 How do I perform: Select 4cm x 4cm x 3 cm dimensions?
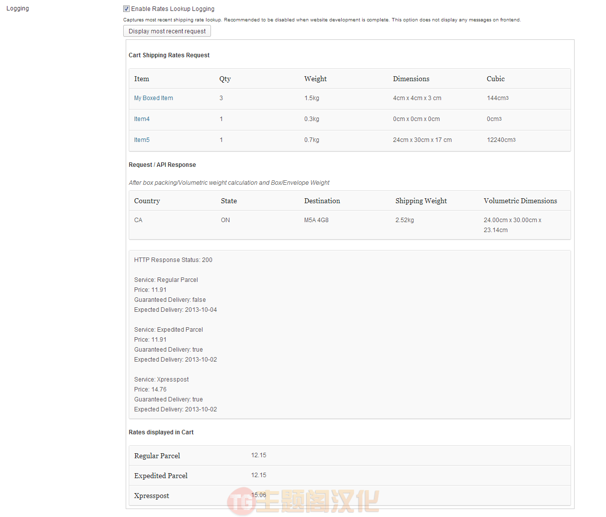point(417,98)
